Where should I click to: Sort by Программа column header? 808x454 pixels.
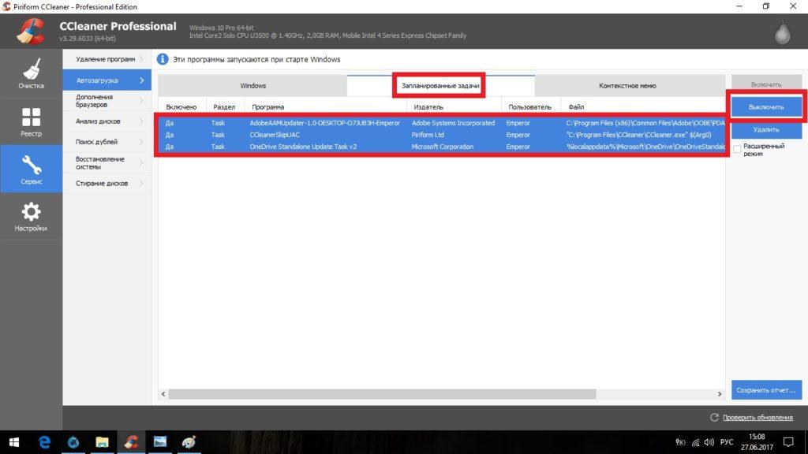point(324,107)
